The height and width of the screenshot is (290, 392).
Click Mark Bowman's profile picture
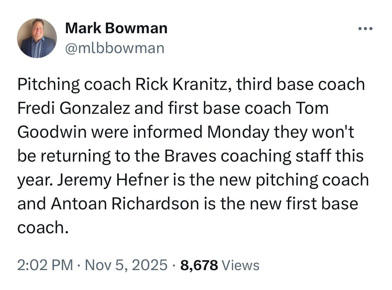38,37
